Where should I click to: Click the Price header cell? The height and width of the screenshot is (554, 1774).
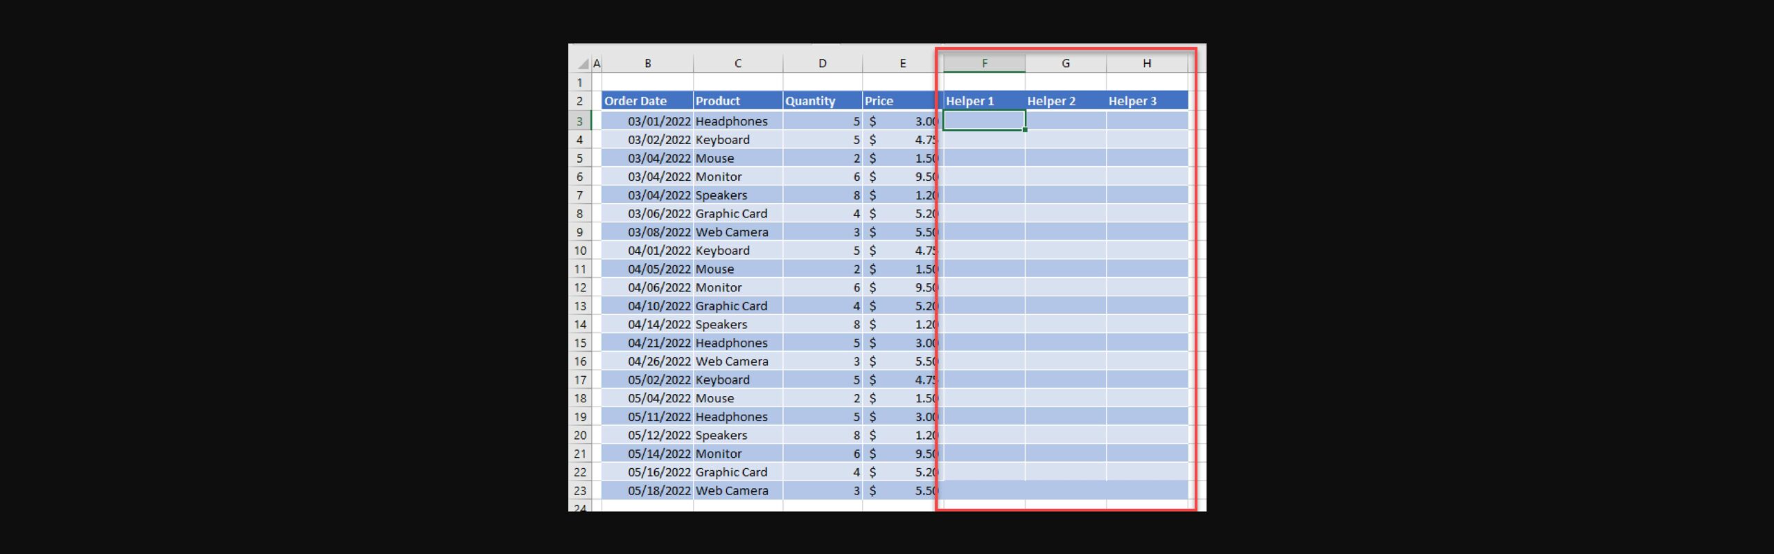coord(902,101)
